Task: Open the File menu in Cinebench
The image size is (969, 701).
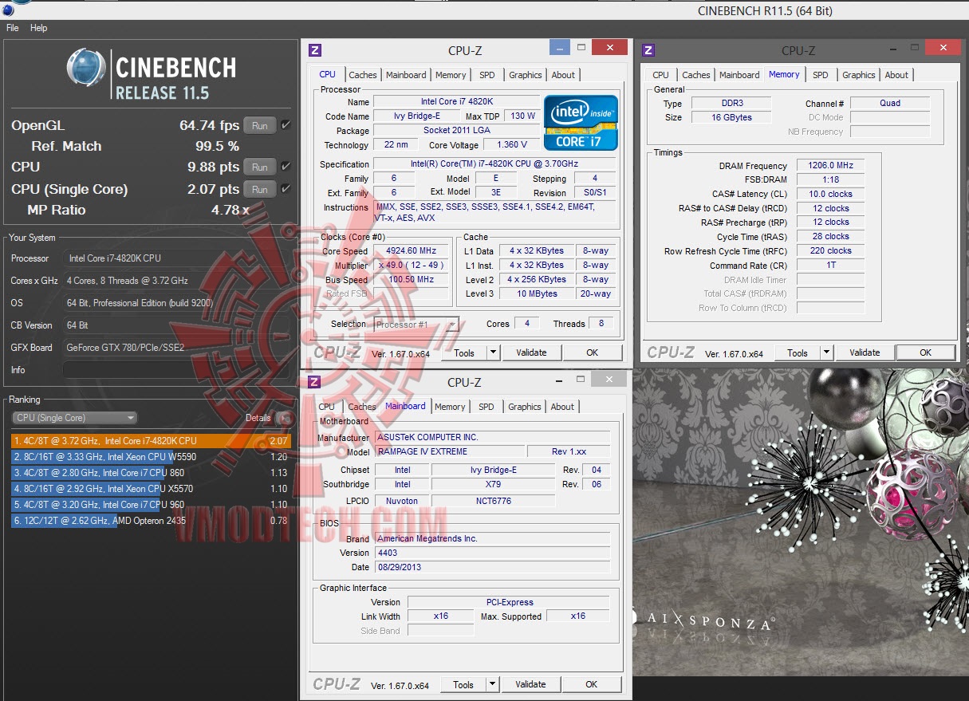Action: point(13,28)
